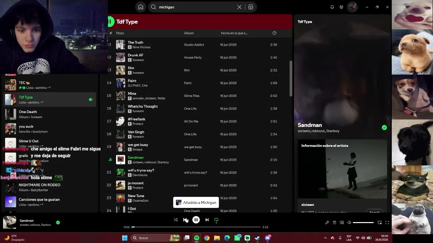Sort tracks by Álbum column header
The image size is (433, 243).
[x=189, y=33]
